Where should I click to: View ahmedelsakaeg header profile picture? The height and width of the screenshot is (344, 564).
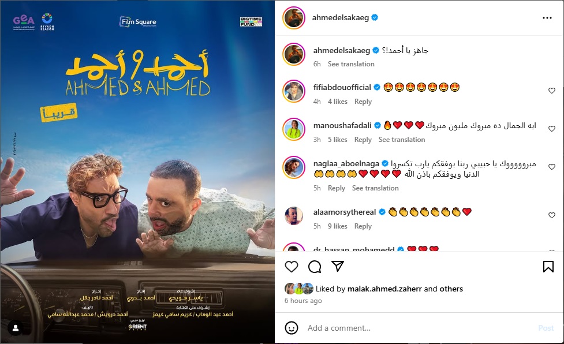[294, 18]
